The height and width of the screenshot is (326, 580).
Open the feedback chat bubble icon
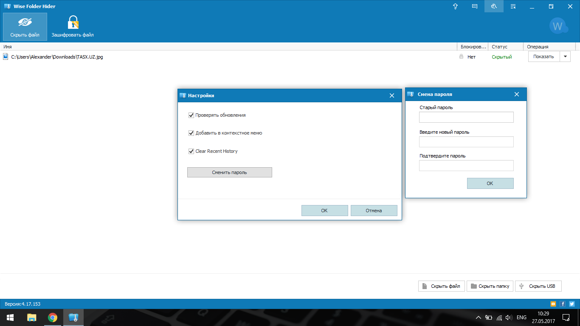point(475,6)
